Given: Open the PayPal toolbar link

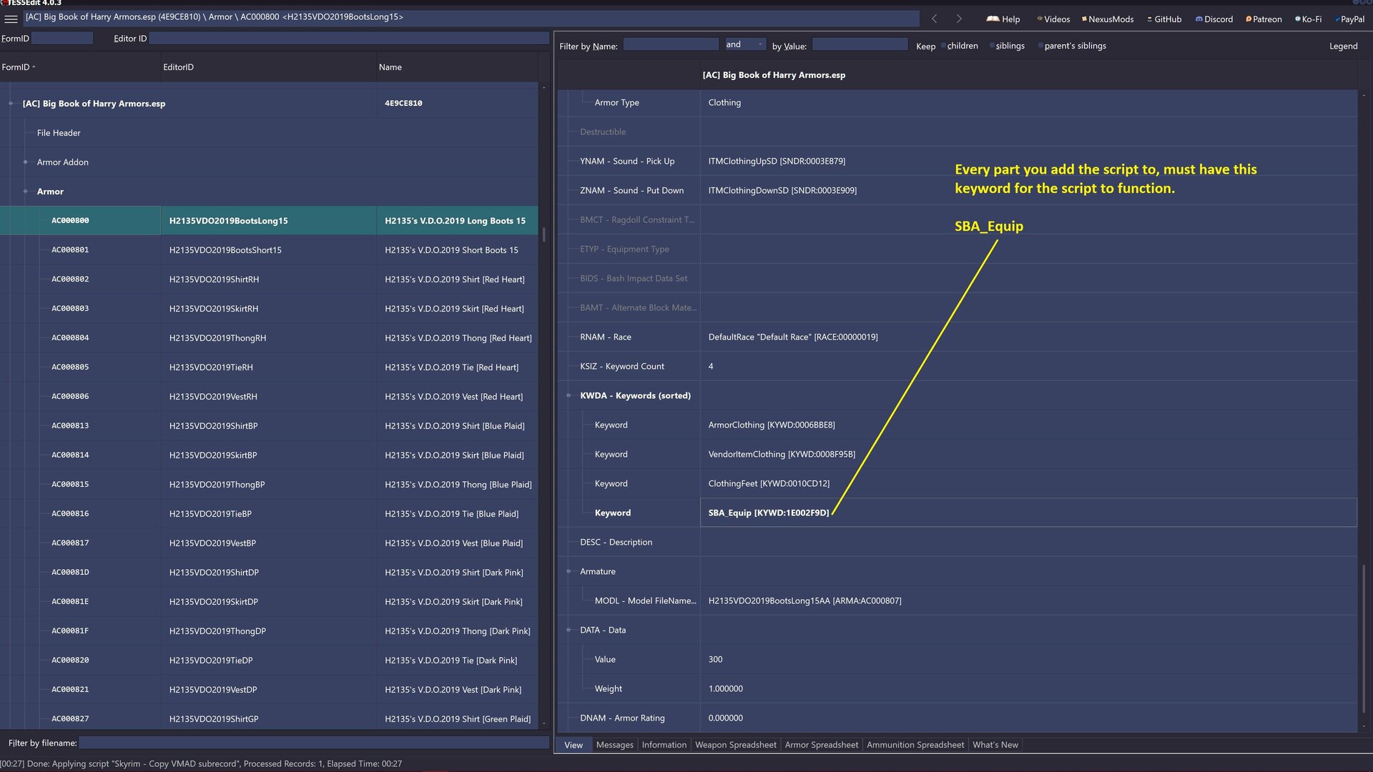Looking at the screenshot, I should [1350, 19].
